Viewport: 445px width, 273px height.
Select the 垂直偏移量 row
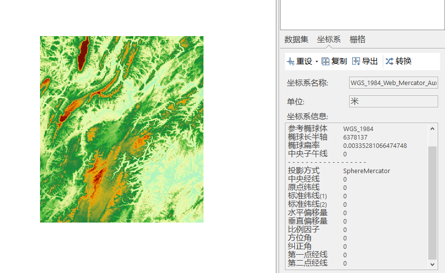357,221
